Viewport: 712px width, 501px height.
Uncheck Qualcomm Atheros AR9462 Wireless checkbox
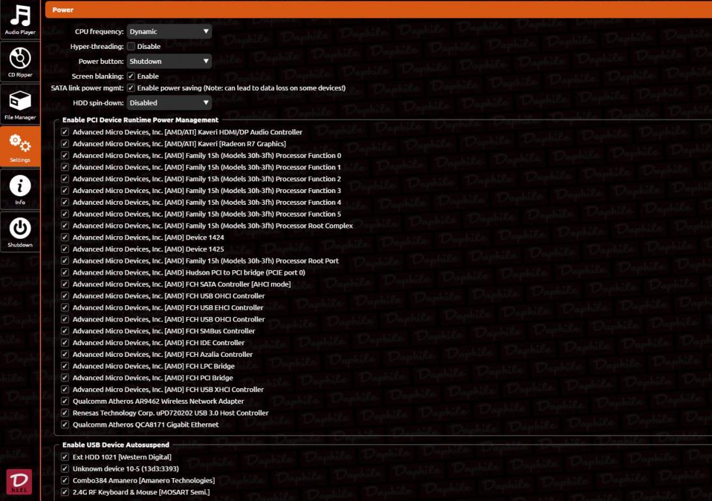tap(65, 402)
